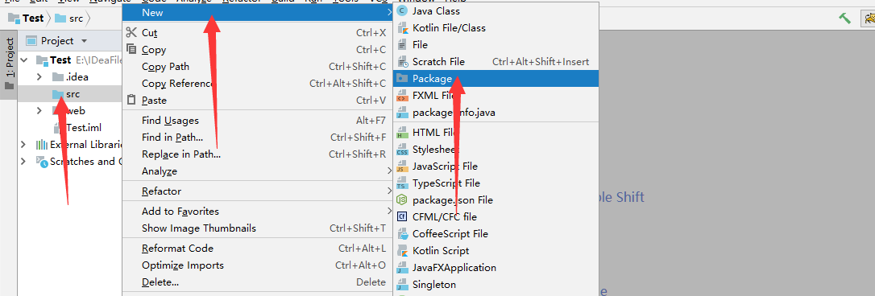This screenshot has width=875, height=296.
Task: Click the HTML File icon
Action: click(x=402, y=133)
